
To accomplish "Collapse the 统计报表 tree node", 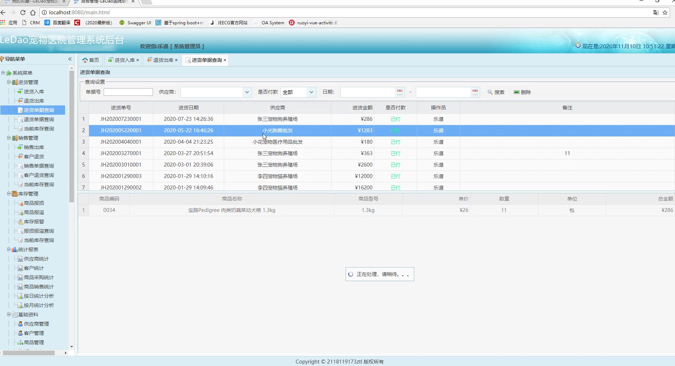I will pos(9,249).
